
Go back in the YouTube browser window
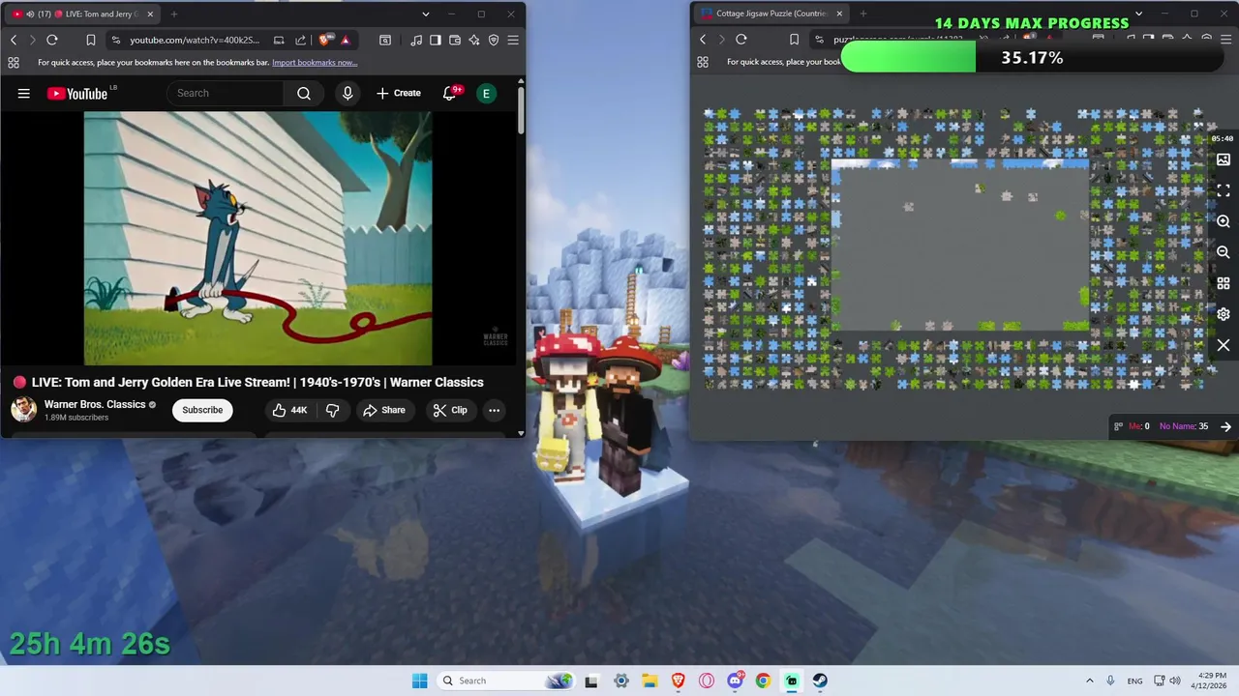(x=14, y=40)
